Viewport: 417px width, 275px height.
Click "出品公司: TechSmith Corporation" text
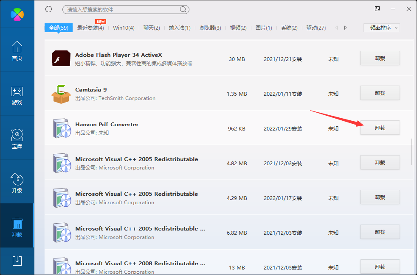pos(116,98)
